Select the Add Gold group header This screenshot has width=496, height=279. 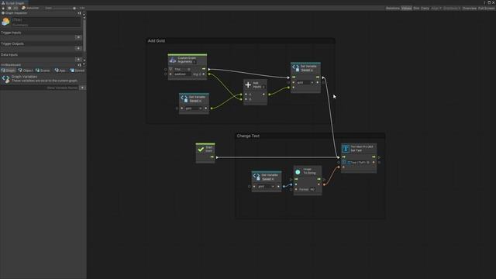241,41
